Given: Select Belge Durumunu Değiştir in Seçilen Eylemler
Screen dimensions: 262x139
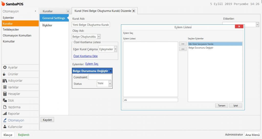Looking at the screenshot, I should point(201,48).
